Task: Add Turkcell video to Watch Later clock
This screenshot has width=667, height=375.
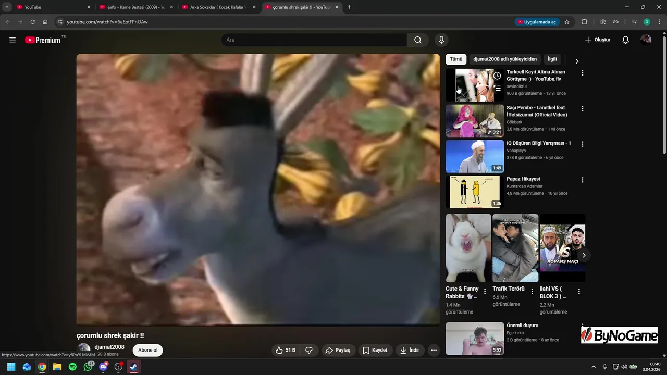Action: pos(497,76)
